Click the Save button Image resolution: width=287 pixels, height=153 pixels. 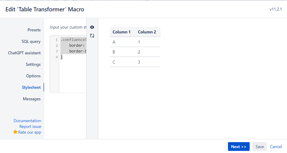259,147
